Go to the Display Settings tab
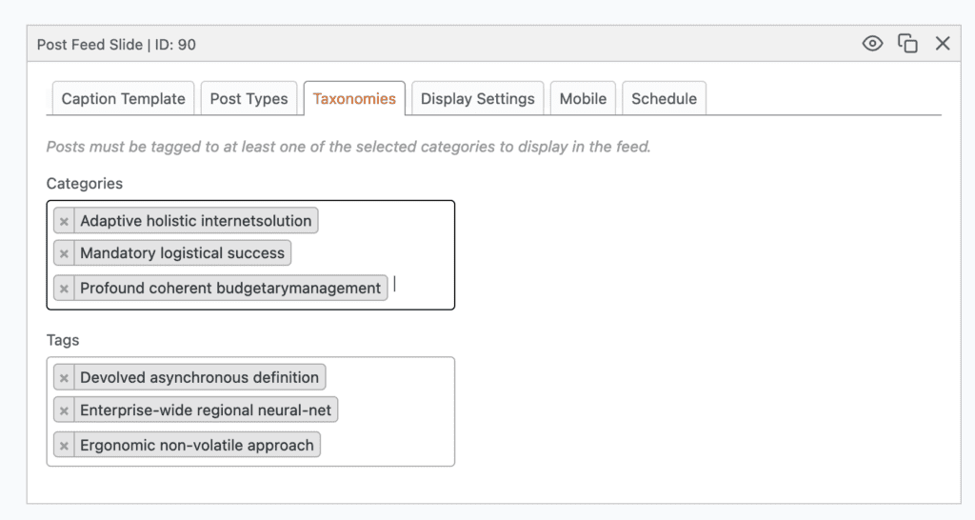The height and width of the screenshot is (520, 975). pyautogui.click(x=477, y=99)
